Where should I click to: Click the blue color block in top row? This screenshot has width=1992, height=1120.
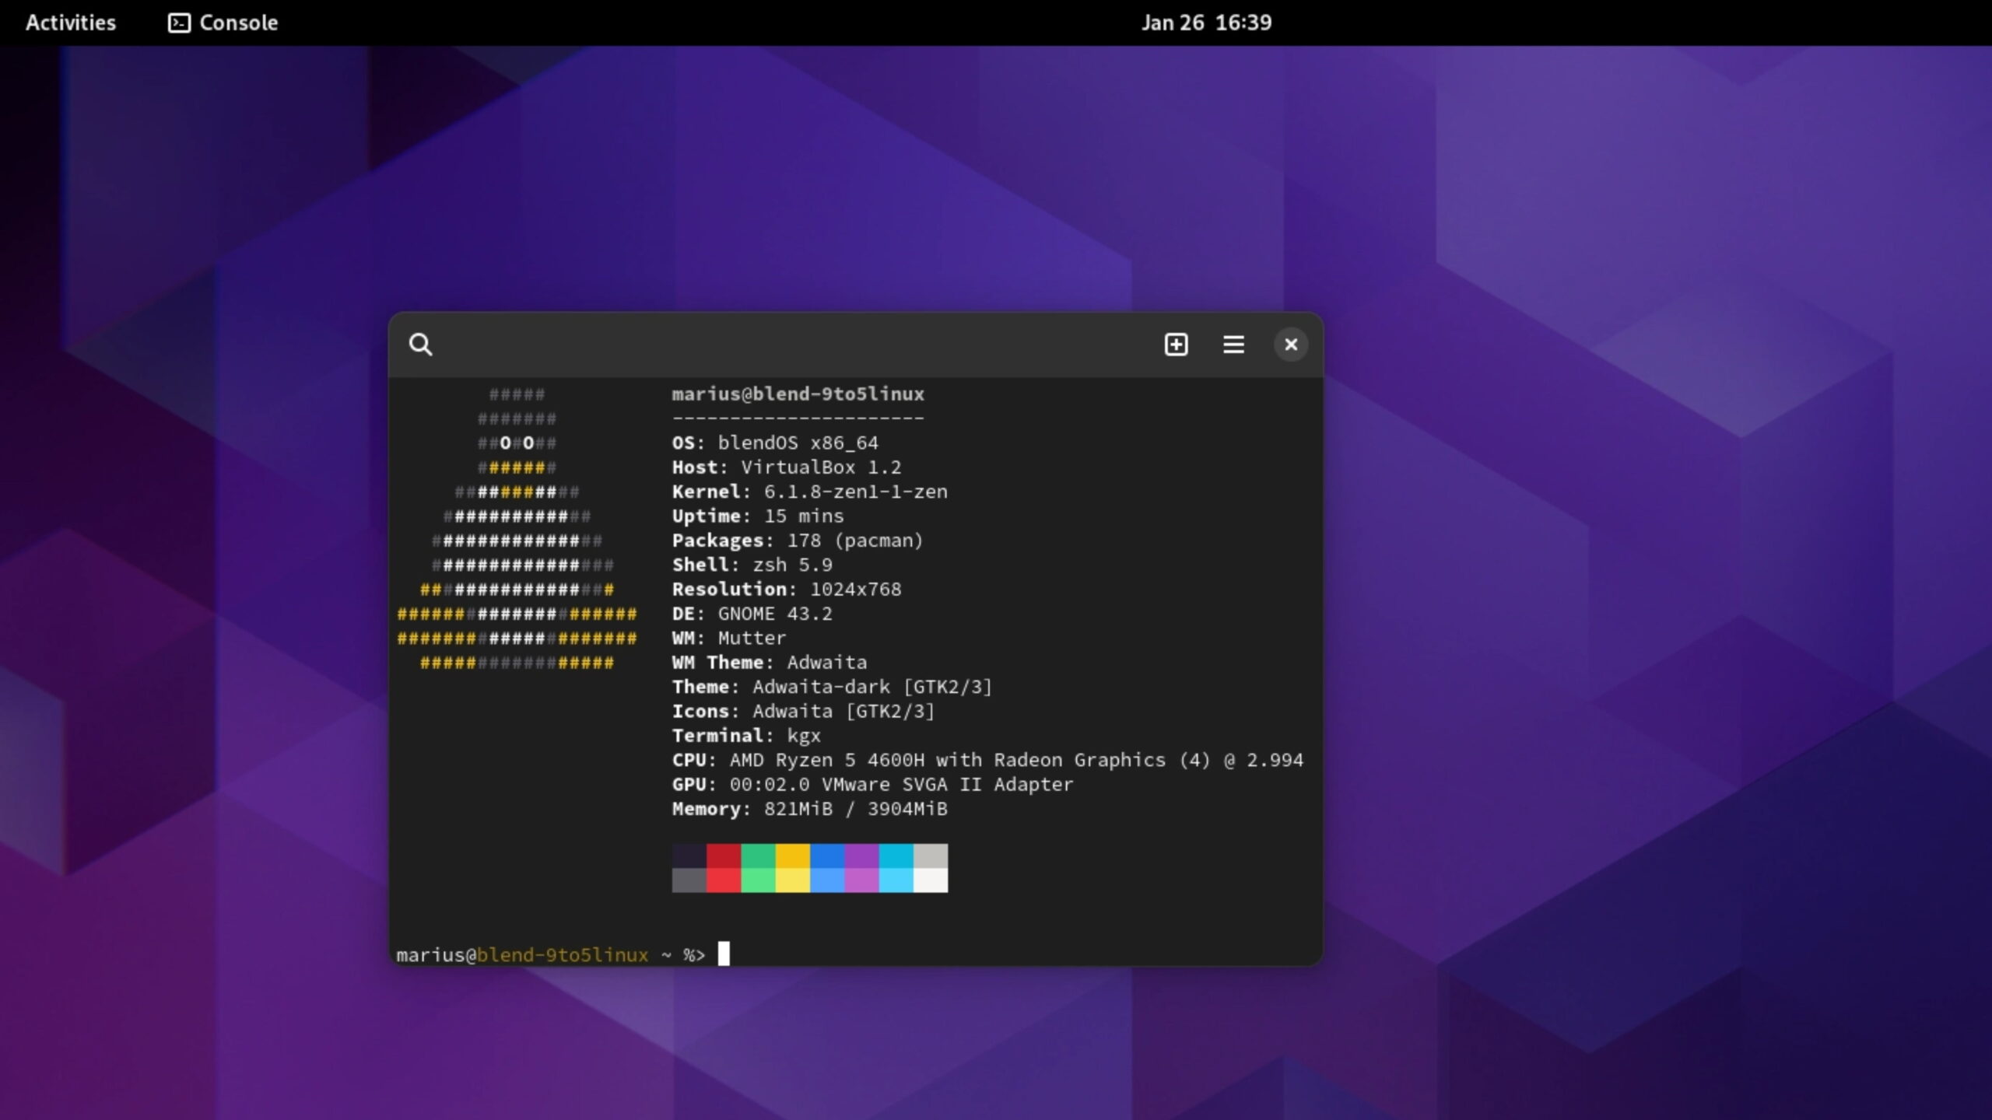point(827,856)
